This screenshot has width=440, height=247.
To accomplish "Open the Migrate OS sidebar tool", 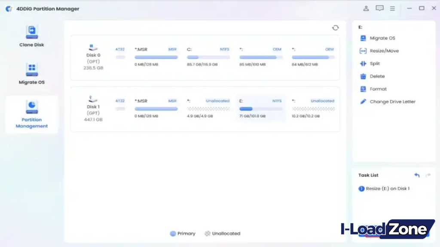I will 31,73.
